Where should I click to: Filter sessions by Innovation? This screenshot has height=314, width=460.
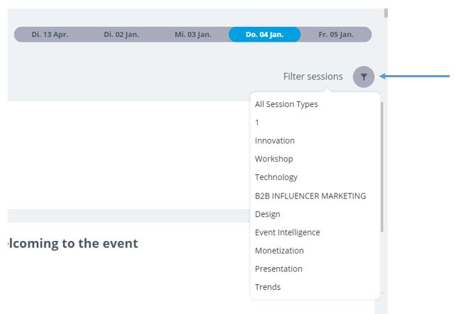coord(275,140)
